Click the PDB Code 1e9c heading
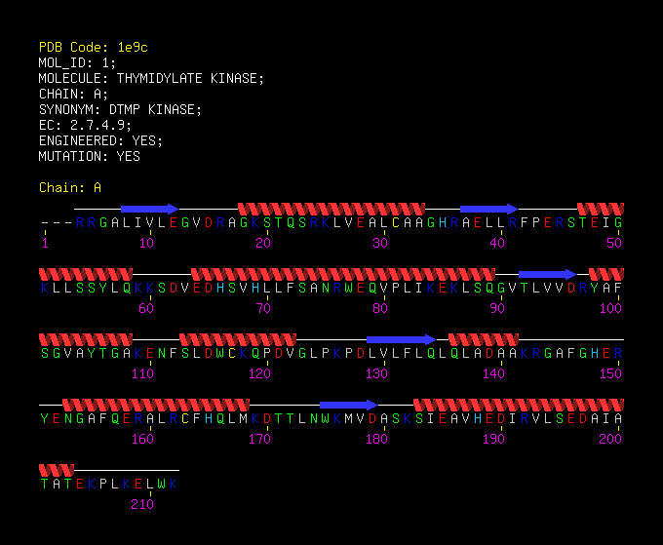This screenshot has height=545, width=663. pyautogui.click(x=94, y=47)
